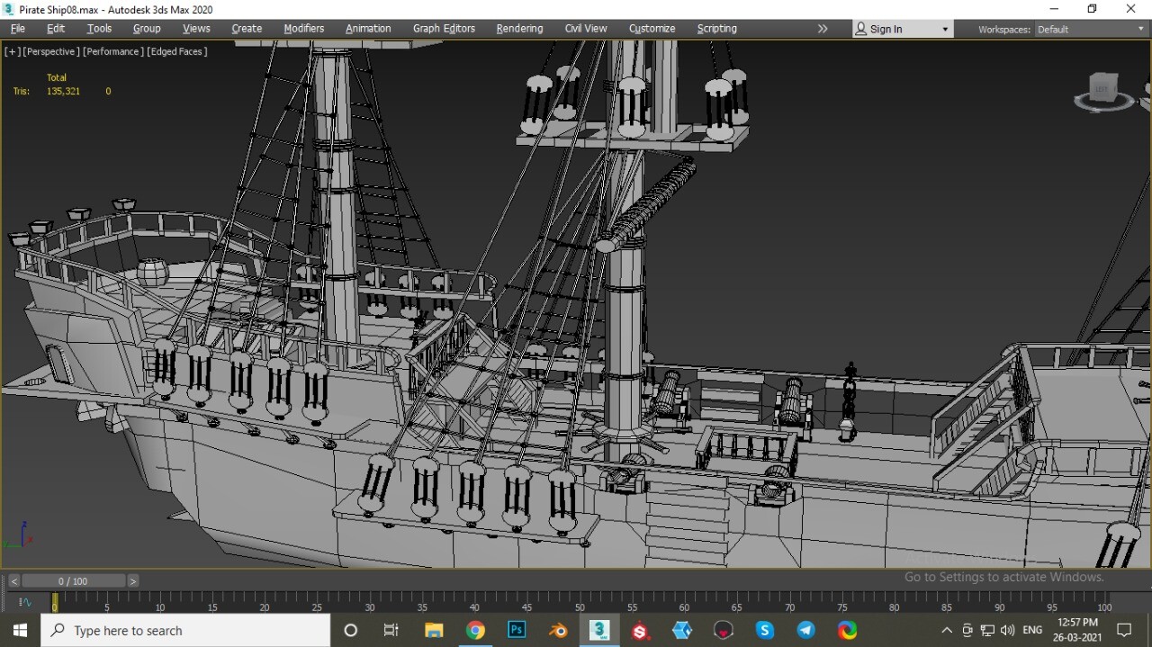Click the Tris count 135,321 statistic

coord(63,91)
